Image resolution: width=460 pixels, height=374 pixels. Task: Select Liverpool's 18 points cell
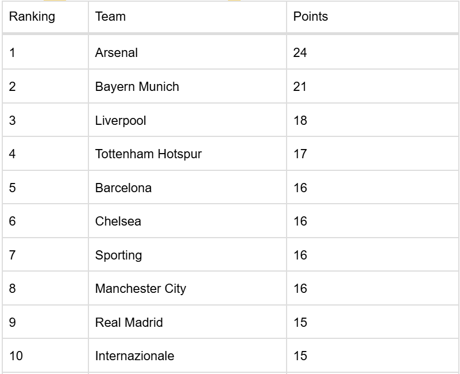(x=300, y=120)
